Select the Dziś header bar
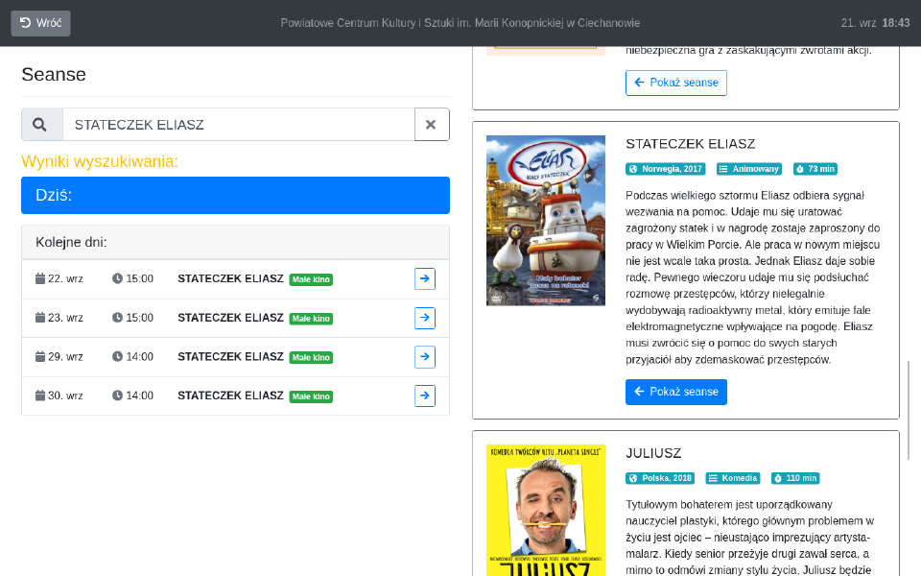921x576 pixels. click(x=236, y=195)
